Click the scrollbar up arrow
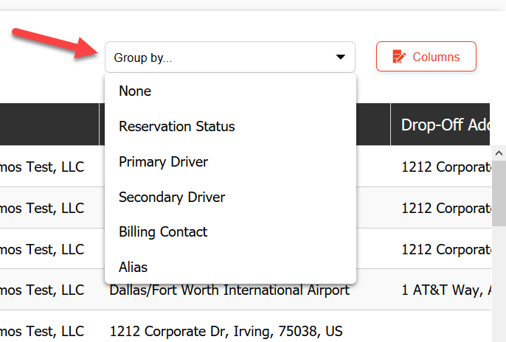Image resolution: width=506 pixels, height=342 pixels. click(499, 153)
